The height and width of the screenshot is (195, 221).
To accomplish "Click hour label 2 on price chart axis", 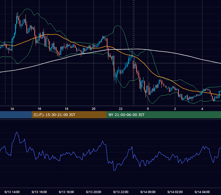I will point(175,109).
